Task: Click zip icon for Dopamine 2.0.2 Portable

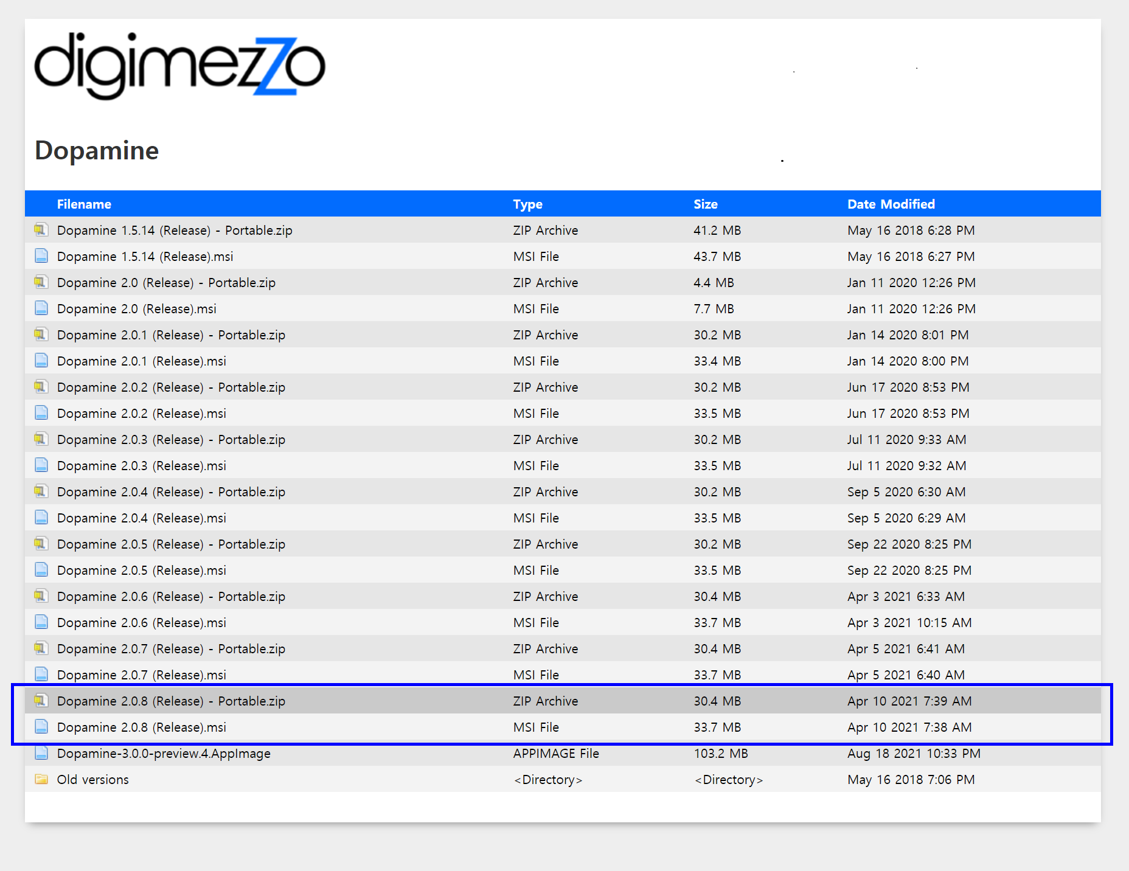Action: [x=41, y=387]
